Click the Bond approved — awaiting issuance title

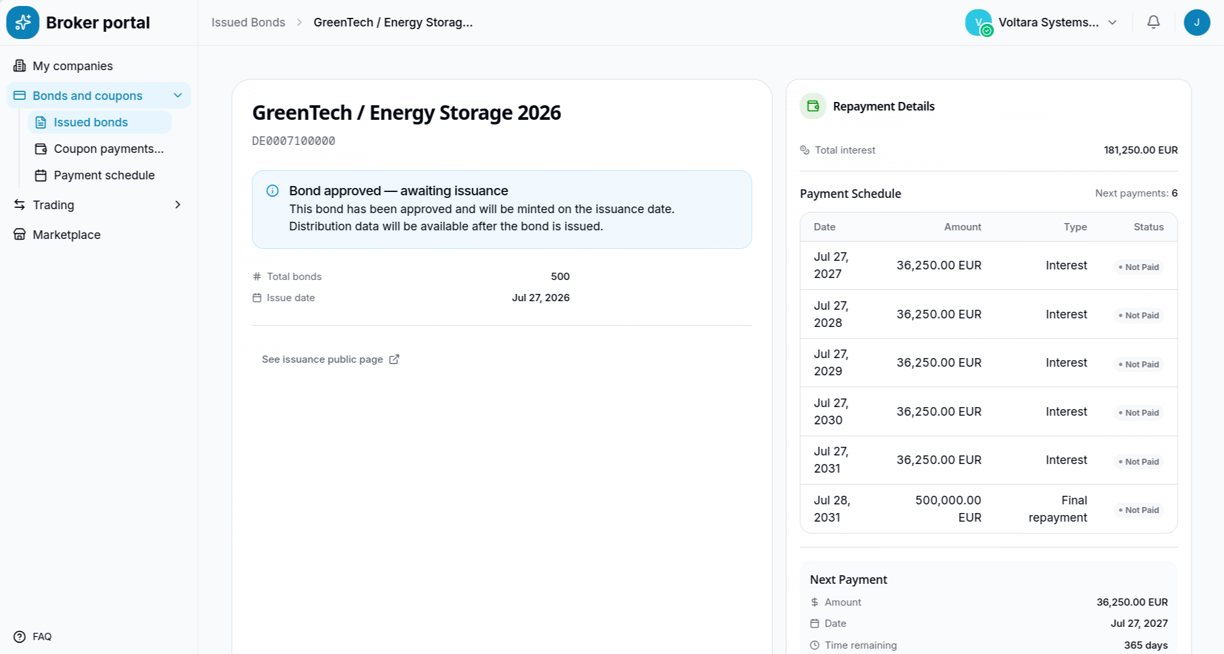tap(399, 191)
